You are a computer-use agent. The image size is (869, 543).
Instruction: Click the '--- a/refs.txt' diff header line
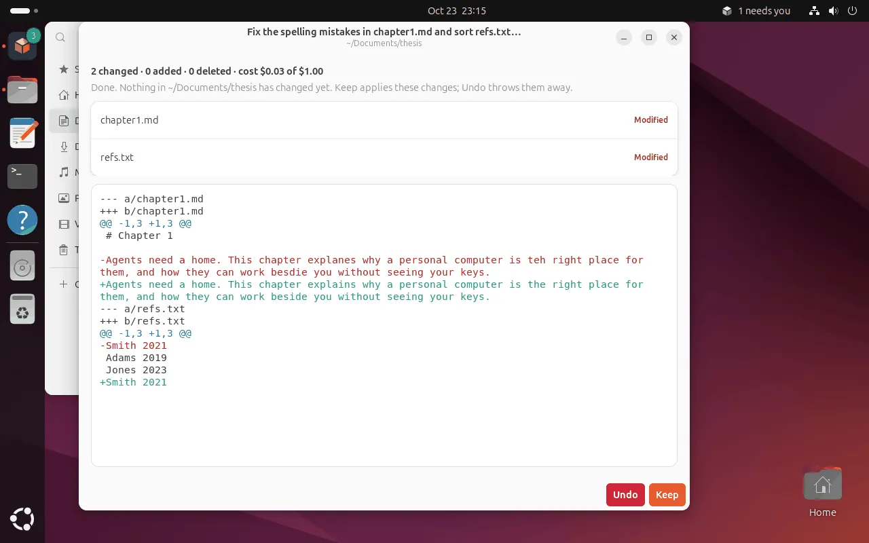pos(143,309)
